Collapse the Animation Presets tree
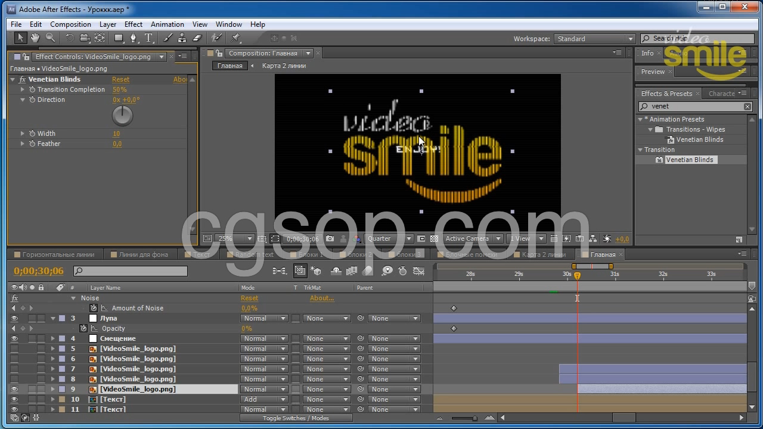This screenshot has height=429, width=763. (641, 119)
